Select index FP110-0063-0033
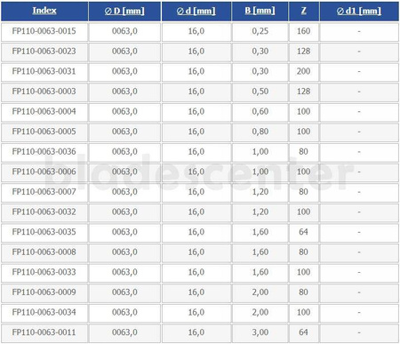The height and width of the screenshot is (344, 400). coord(44,272)
